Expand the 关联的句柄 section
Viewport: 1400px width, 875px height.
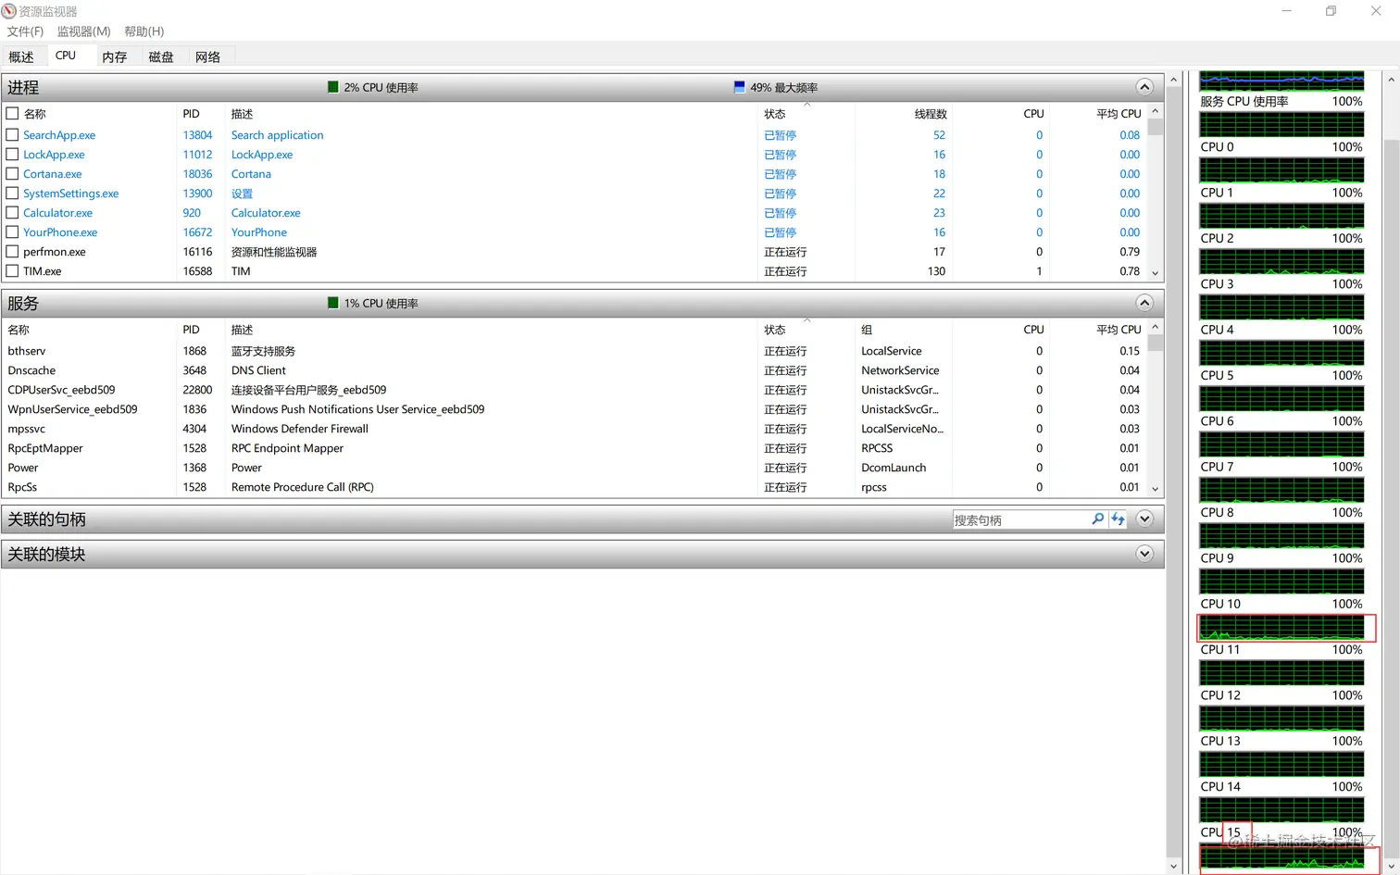1144,519
